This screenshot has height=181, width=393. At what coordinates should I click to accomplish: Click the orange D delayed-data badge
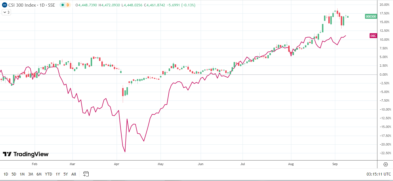coord(68,5)
